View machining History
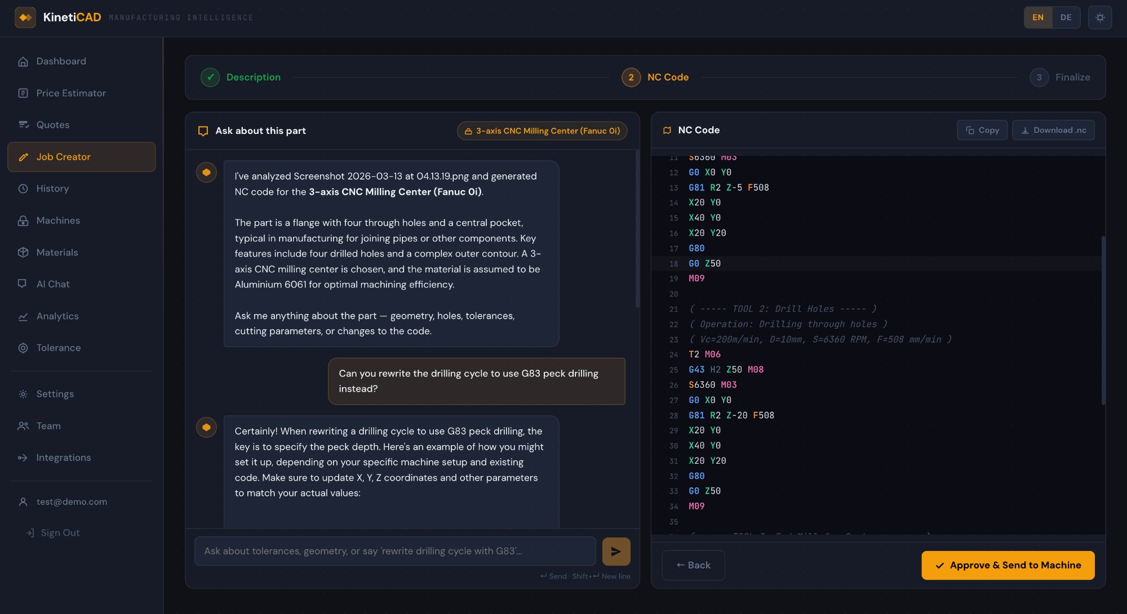Screen dimensions: 1127x614 52,188
